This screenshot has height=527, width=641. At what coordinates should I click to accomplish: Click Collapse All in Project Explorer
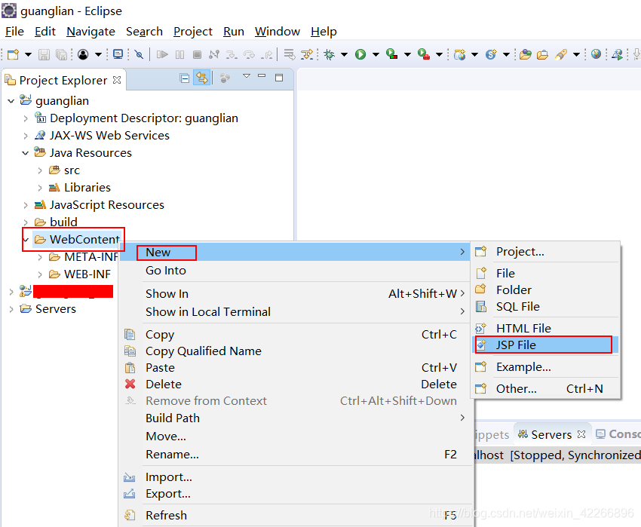pos(184,78)
